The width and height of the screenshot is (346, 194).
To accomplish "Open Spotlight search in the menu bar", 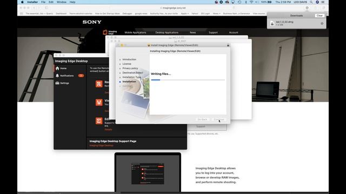I will [x=311, y=2].
